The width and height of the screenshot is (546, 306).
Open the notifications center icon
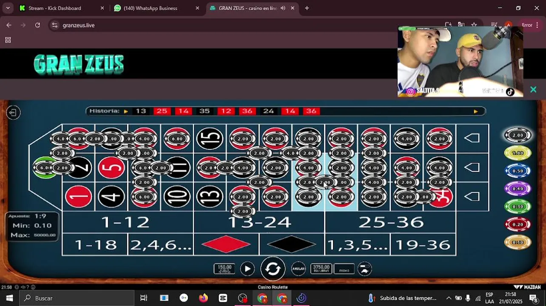pyautogui.click(x=533, y=298)
